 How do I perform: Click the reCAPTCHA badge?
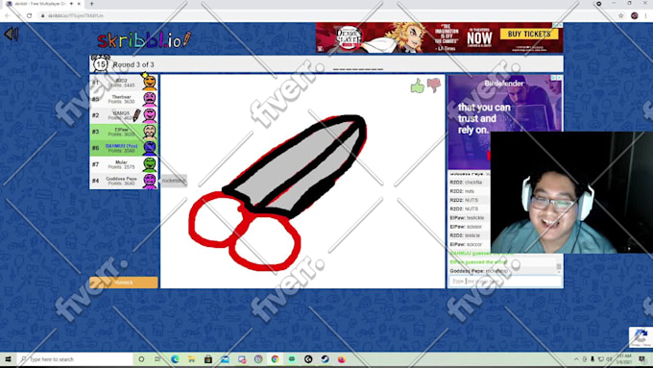pos(641,336)
